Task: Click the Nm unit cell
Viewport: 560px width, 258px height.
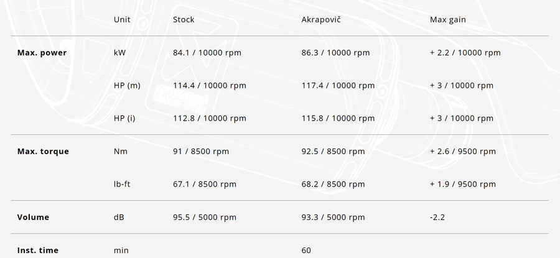Action: pyautogui.click(x=120, y=151)
